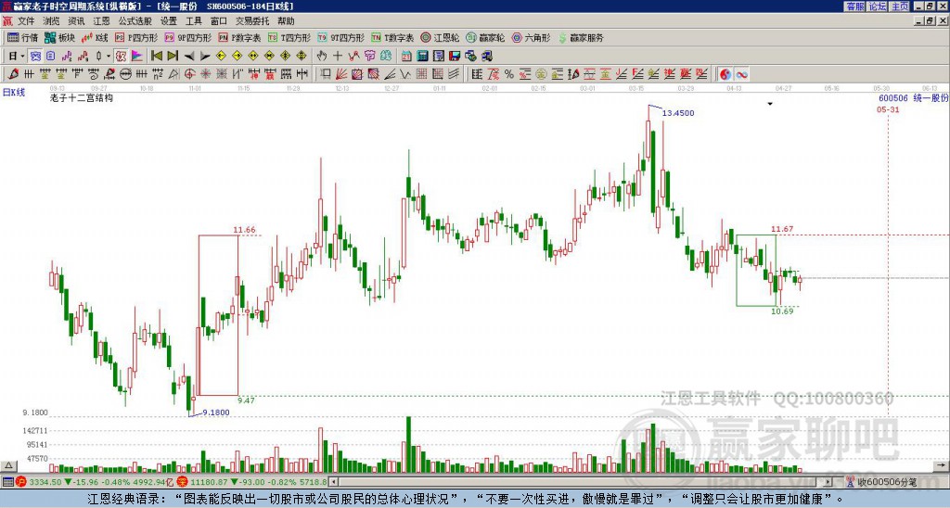Click the 客服 customer service link
950x508 pixels.
pos(854,6)
